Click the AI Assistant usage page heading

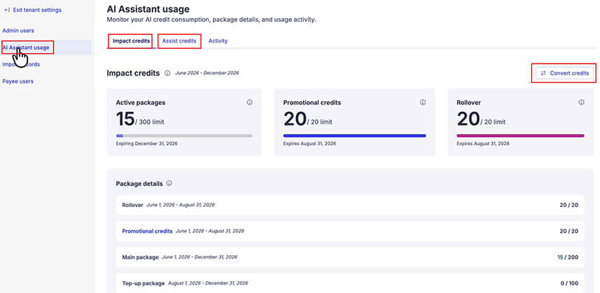click(x=148, y=9)
